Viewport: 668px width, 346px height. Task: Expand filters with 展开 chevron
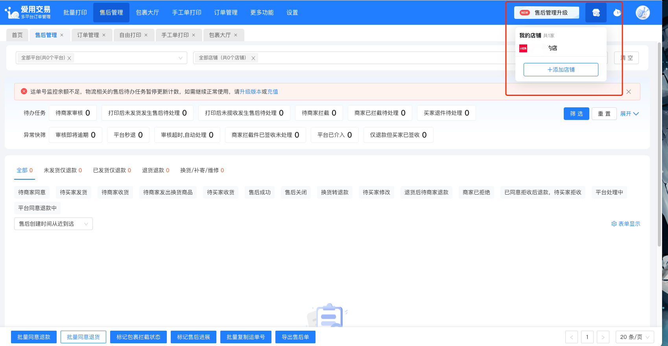click(x=629, y=114)
